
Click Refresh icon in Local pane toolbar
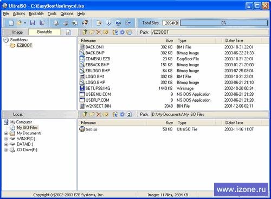click(x=129, y=114)
